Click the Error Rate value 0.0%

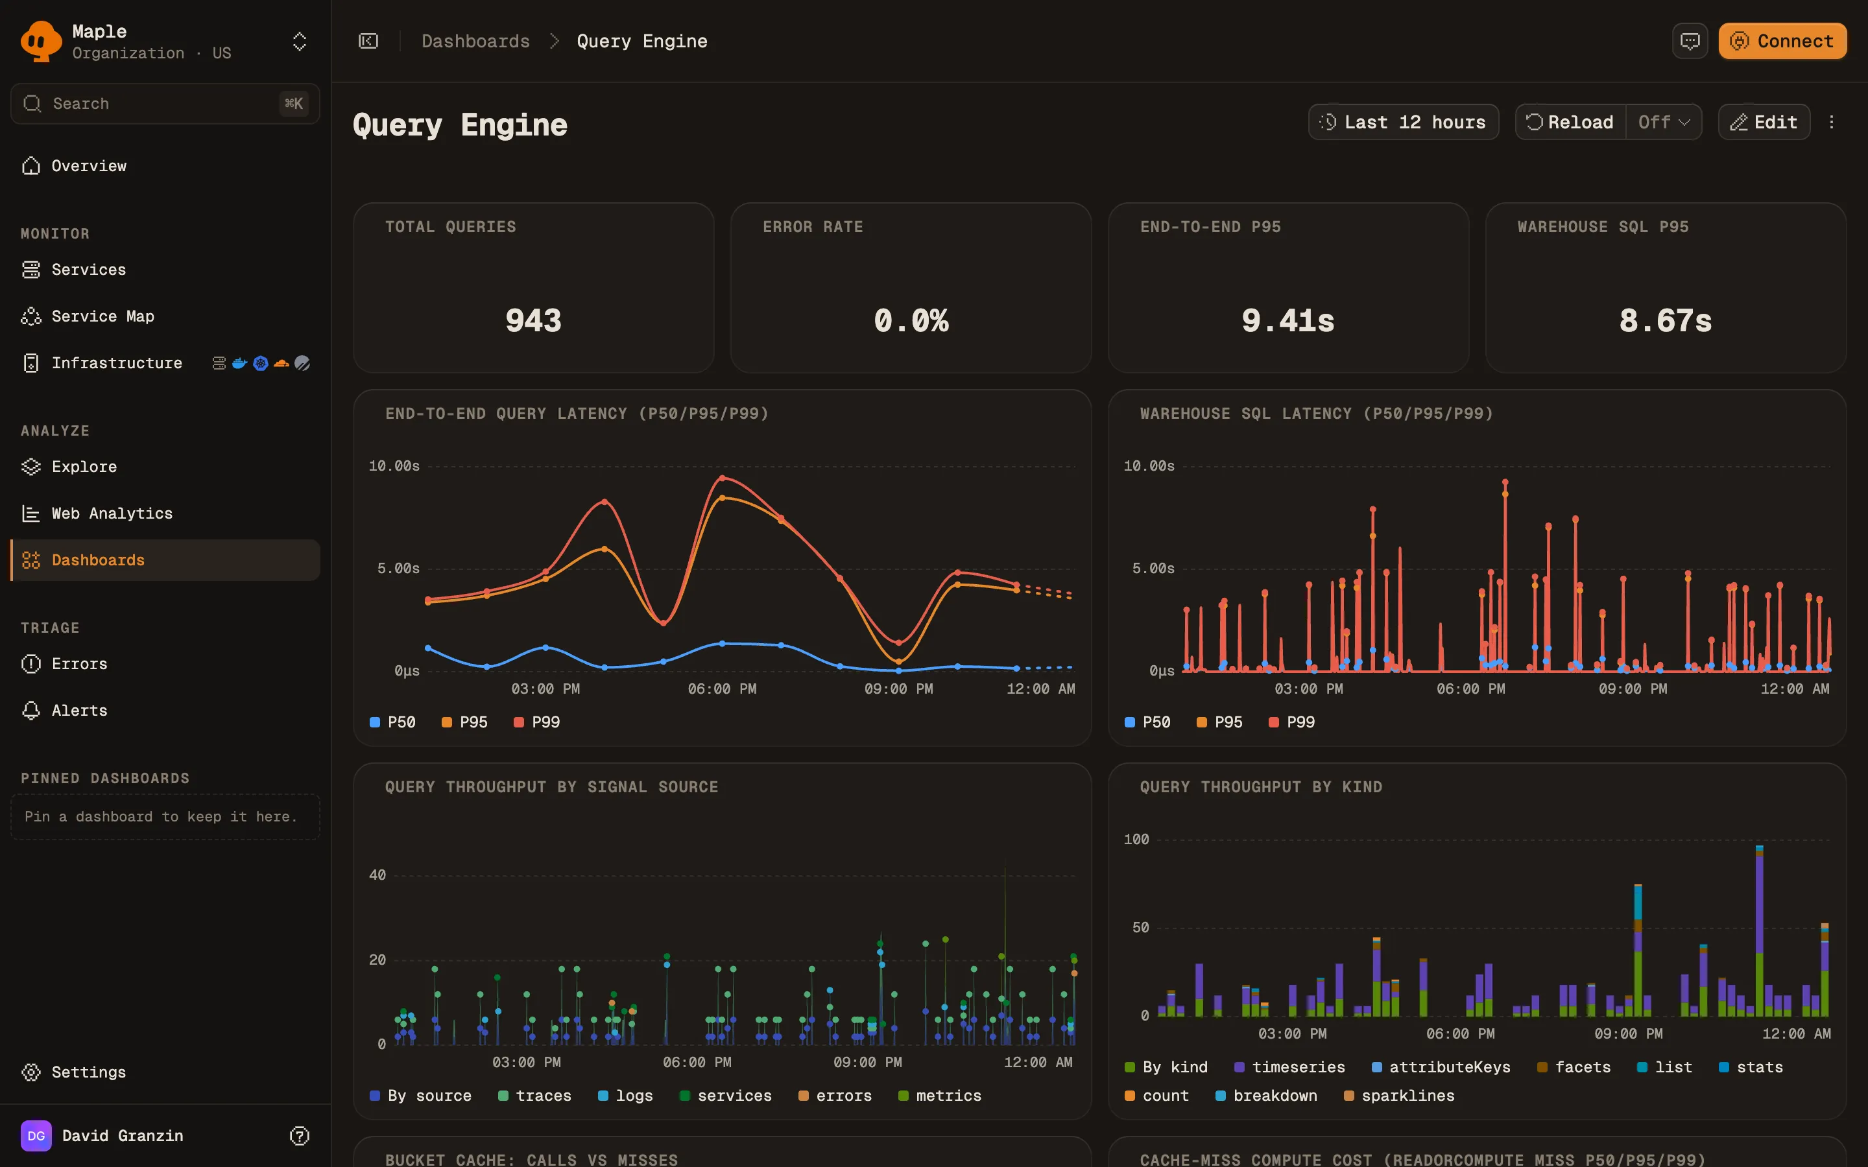(x=911, y=320)
